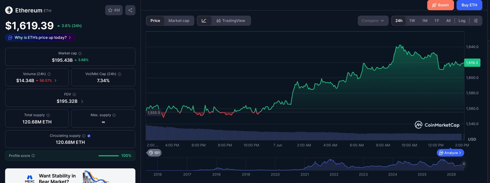Click the Boost rocket button
Viewport: 490px width, 183px height.
pyautogui.click(x=440, y=5)
